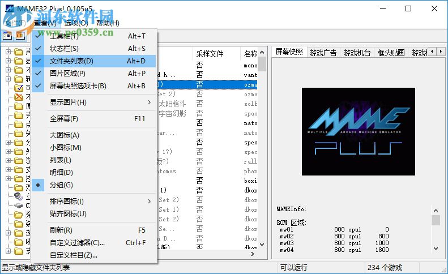
Task: Expand the tree folder beginning with 声
Action: click(x=8, y=52)
